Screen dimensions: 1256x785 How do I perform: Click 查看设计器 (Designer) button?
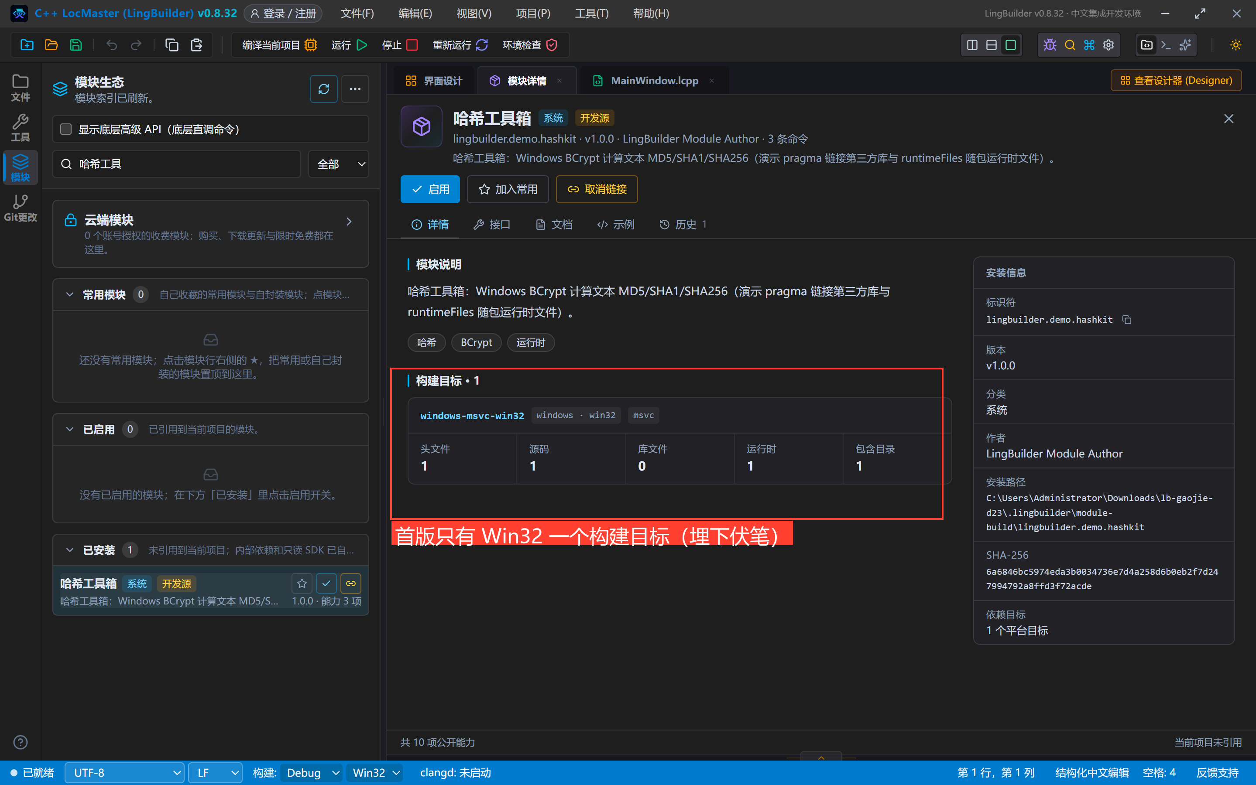[x=1176, y=81]
